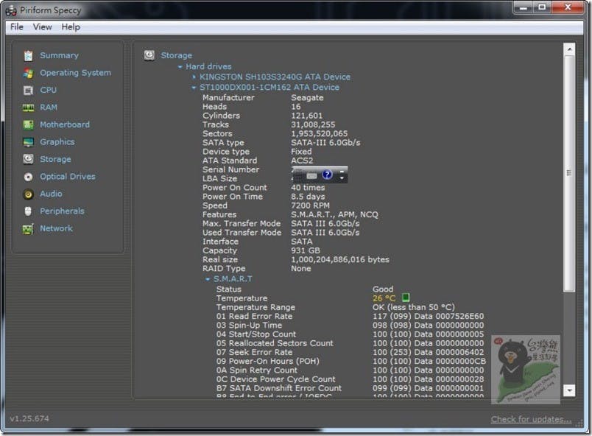Image resolution: width=592 pixels, height=436 pixels.
Task: Click the green temperature indicator square
Action: pyautogui.click(x=406, y=298)
